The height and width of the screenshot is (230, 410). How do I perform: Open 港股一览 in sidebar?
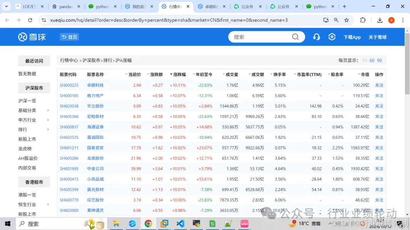[27, 195]
